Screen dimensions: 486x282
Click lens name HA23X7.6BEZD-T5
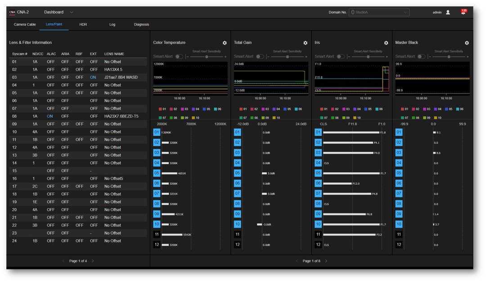121,116
